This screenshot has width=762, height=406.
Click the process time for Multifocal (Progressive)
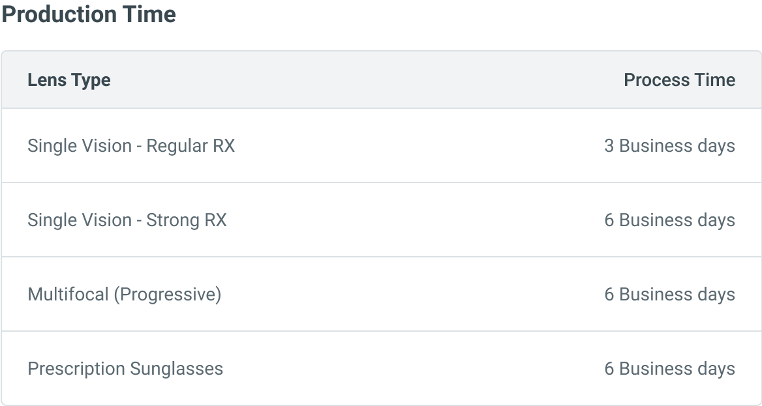669,295
